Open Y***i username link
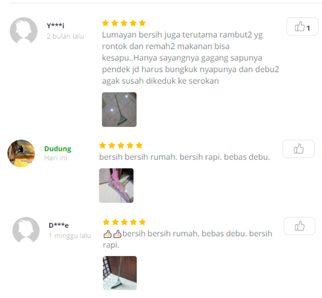322x298 pixels. click(55, 25)
